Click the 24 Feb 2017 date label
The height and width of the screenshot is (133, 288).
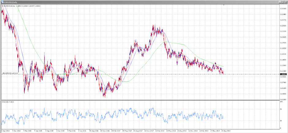(x=115, y=131)
